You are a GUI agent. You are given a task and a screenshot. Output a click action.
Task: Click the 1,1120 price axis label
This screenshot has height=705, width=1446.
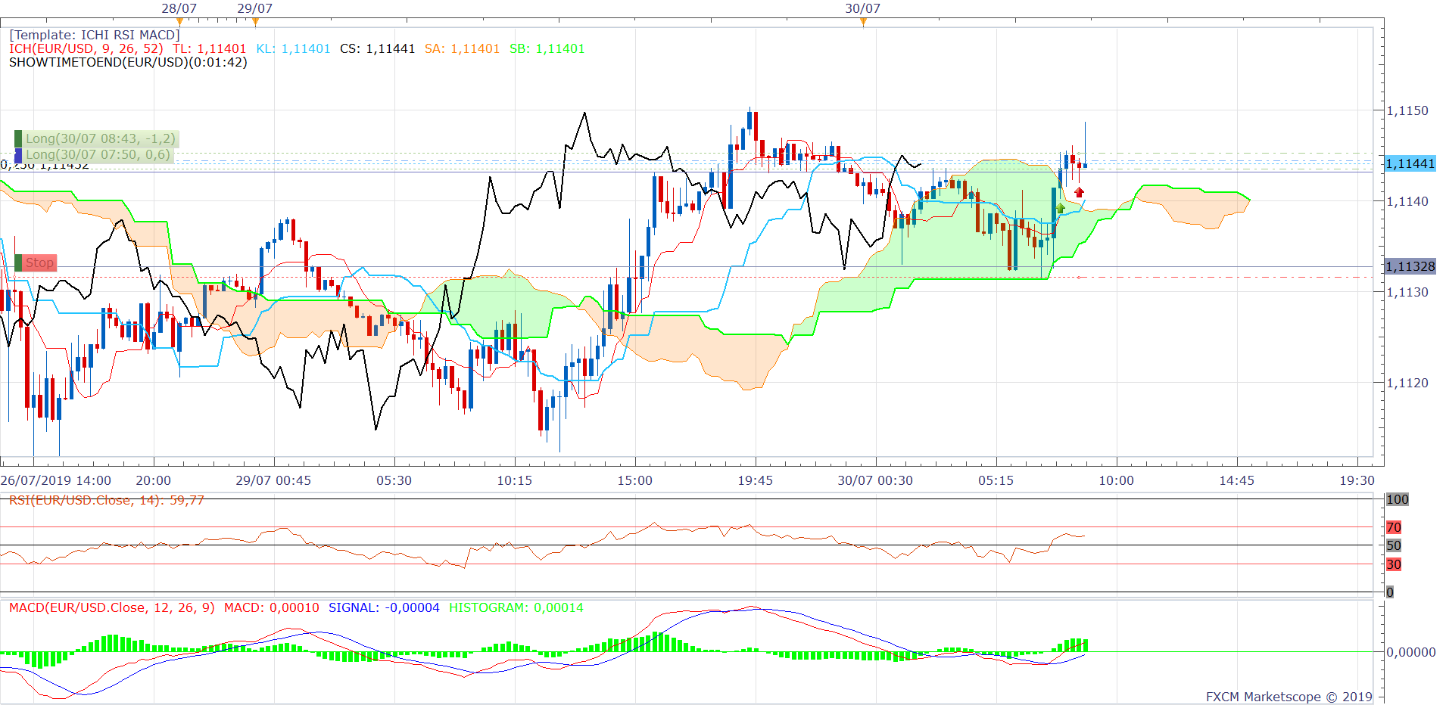point(1407,383)
